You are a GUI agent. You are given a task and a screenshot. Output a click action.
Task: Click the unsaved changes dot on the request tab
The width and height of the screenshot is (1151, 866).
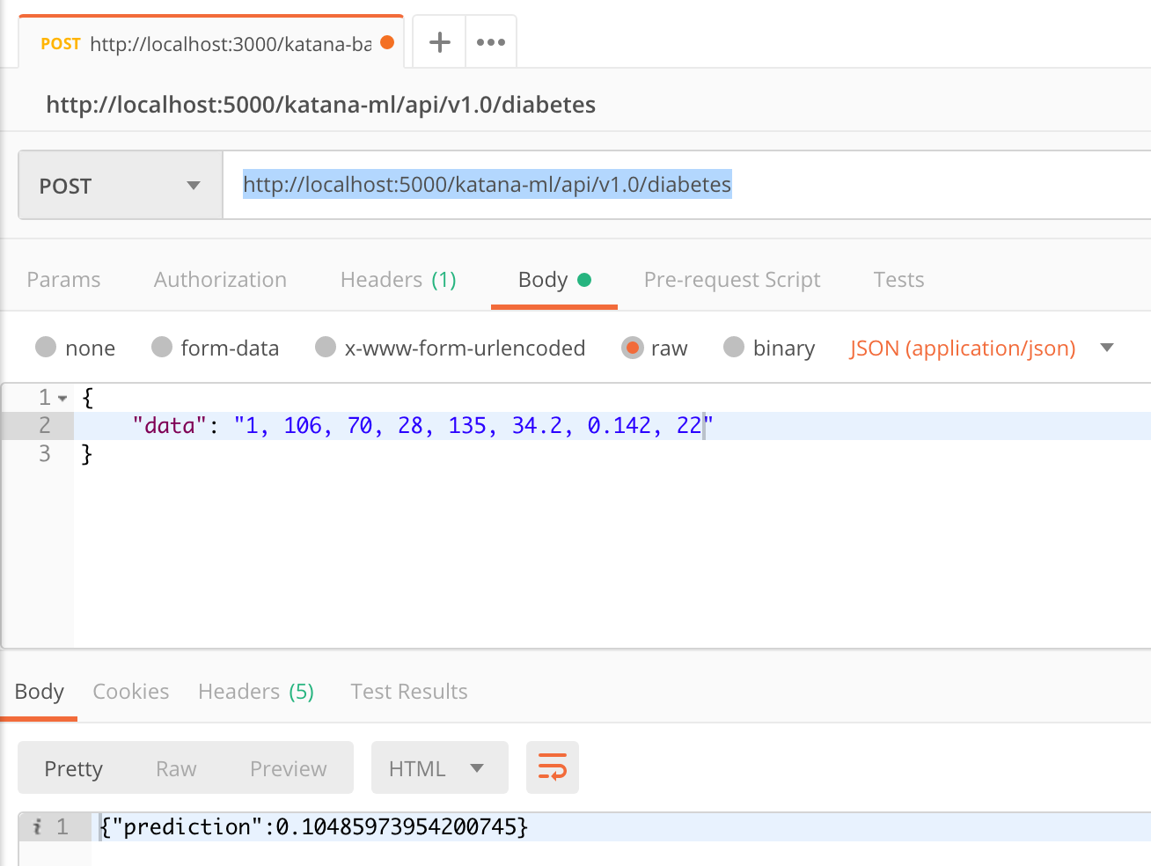385,40
